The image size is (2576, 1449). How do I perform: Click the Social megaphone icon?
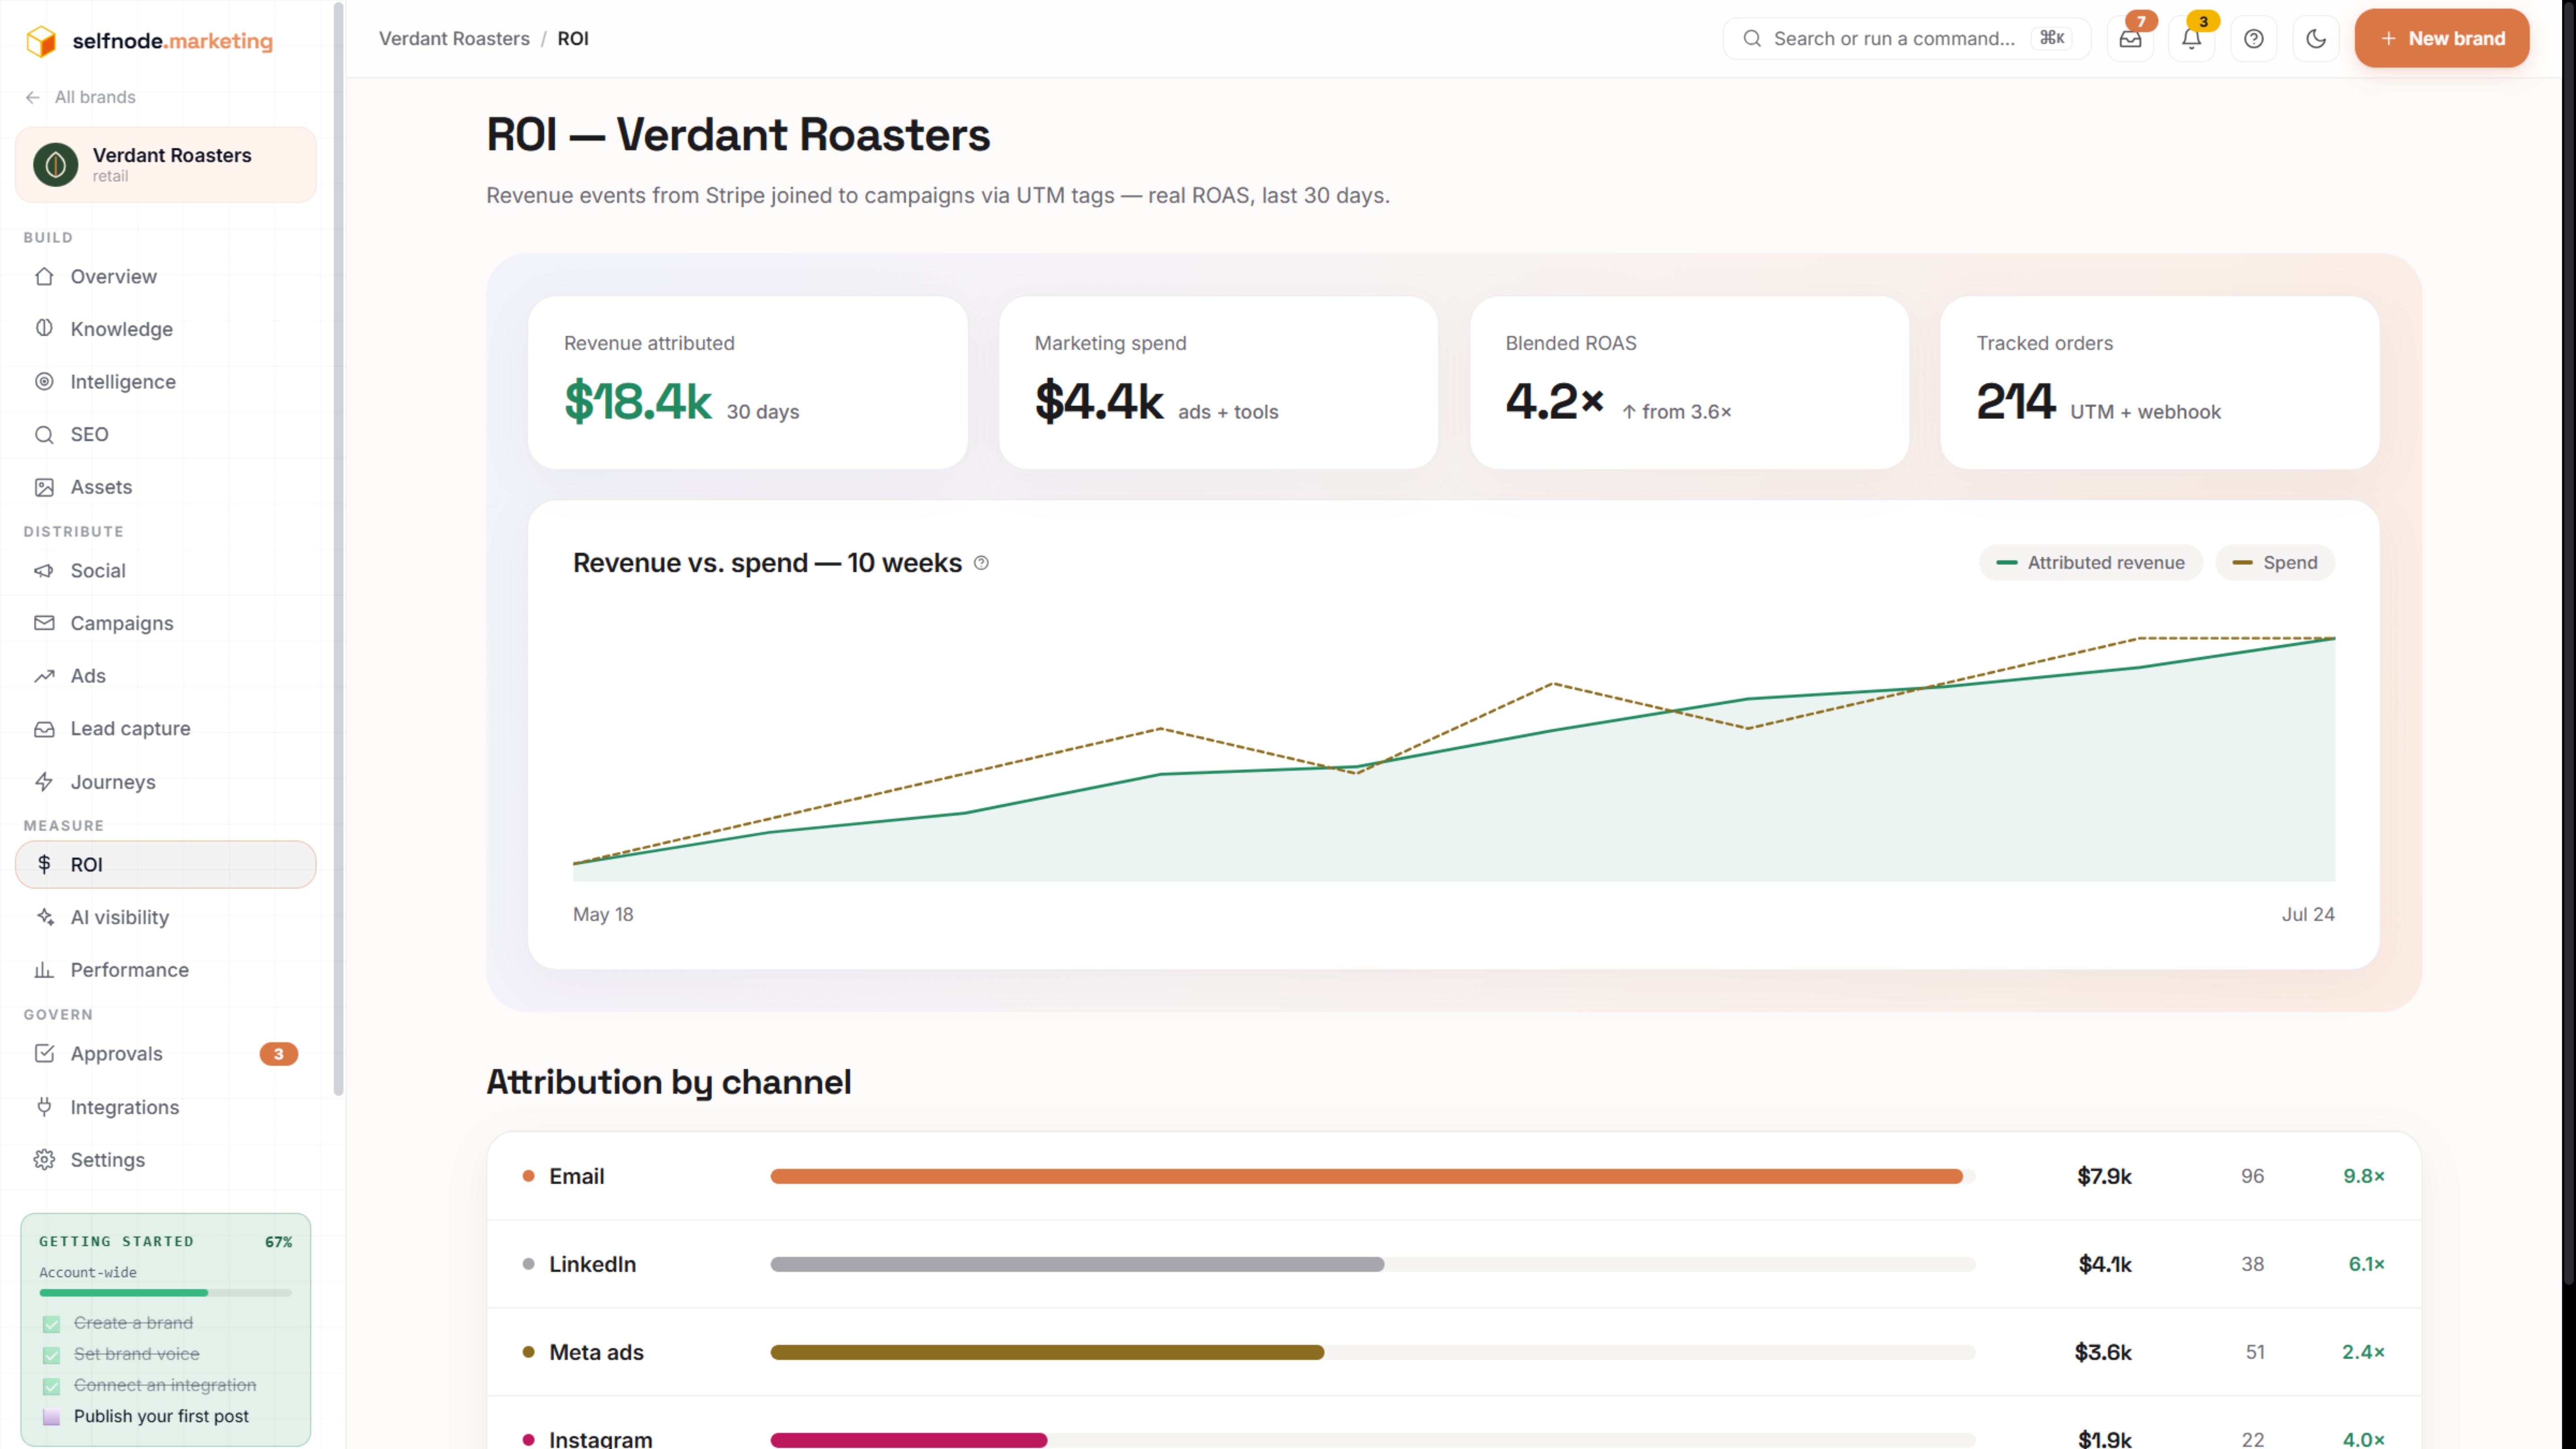[x=44, y=570]
